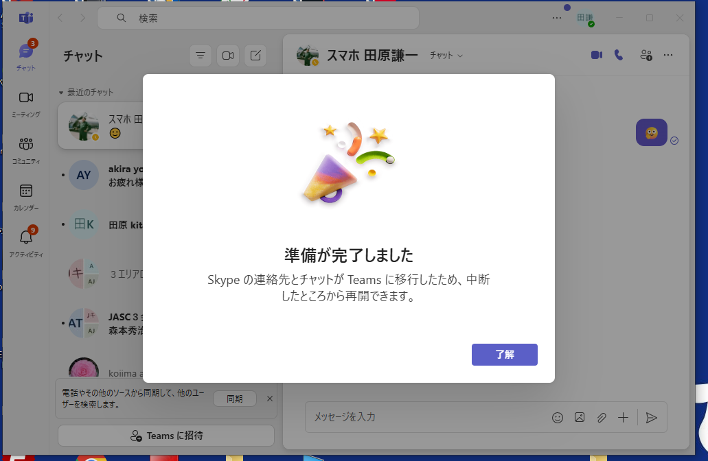Screen dimensions: 708x461
Task: Click the 検索 search field
Action: click(258, 18)
